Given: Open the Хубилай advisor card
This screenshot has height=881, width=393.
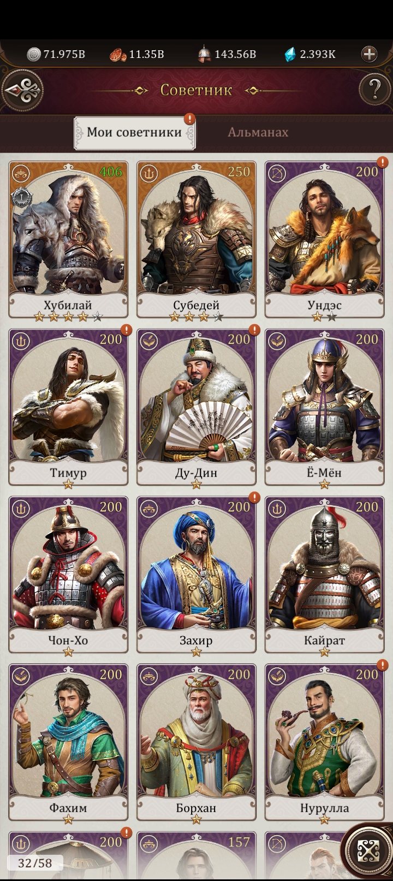Looking at the screenshot, I should tap(68, 240).
